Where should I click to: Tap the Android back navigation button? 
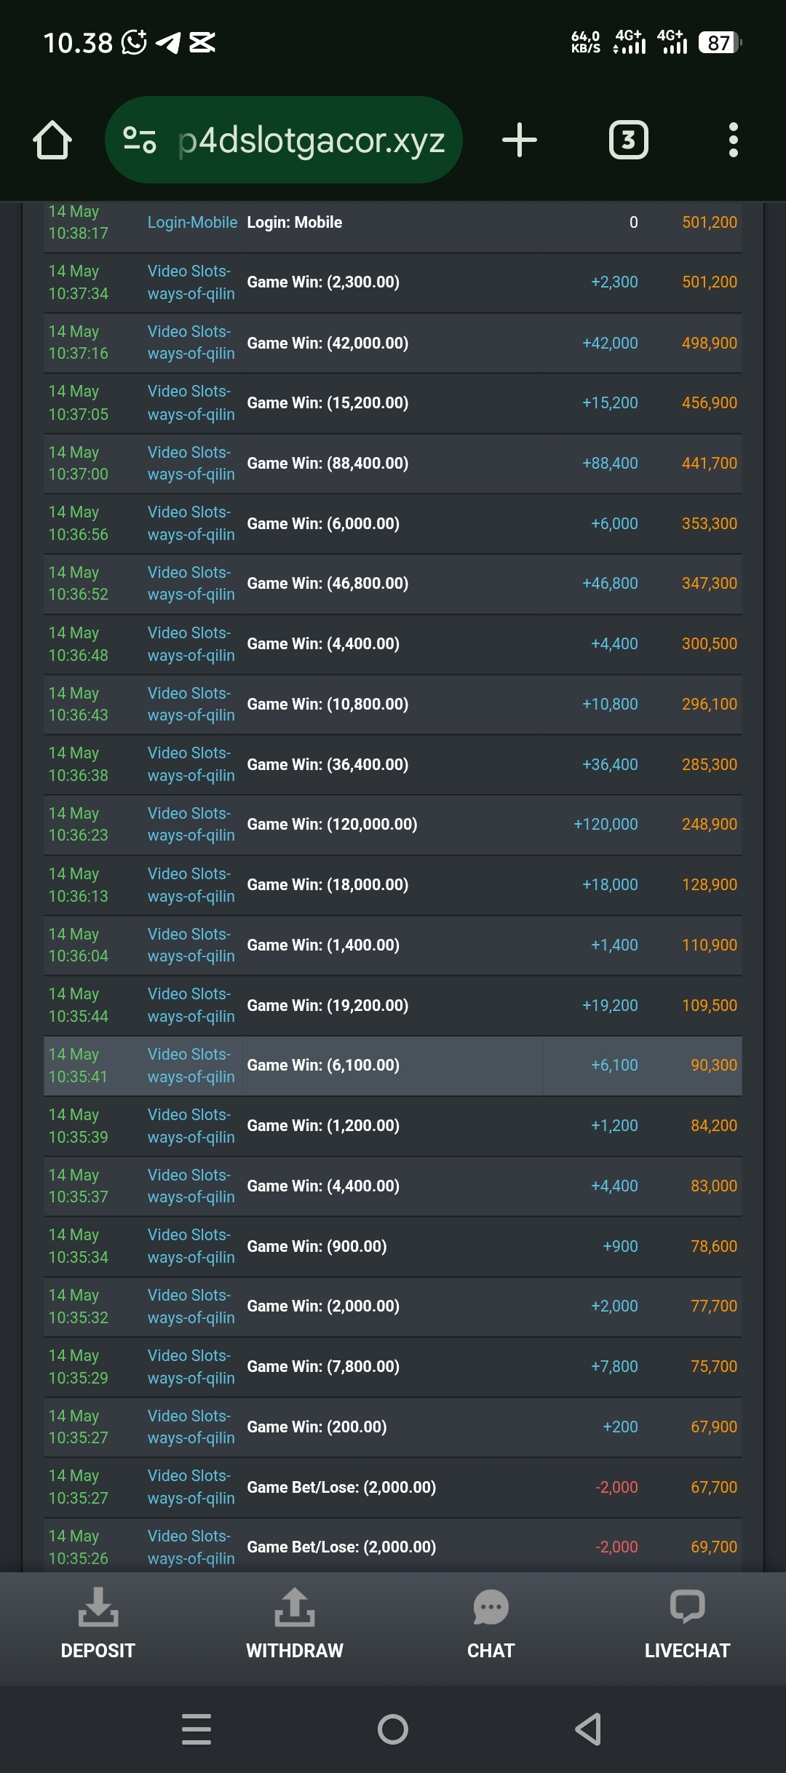tap(588, 1729)
